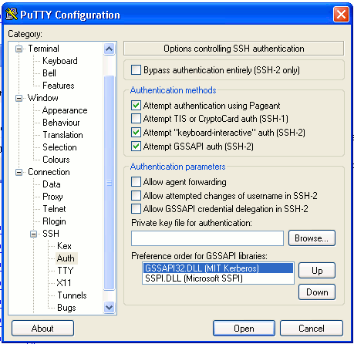Viewport: 354px width, 344px height.
Task: Cancel the configuration dialog
Action: (312, 329)
